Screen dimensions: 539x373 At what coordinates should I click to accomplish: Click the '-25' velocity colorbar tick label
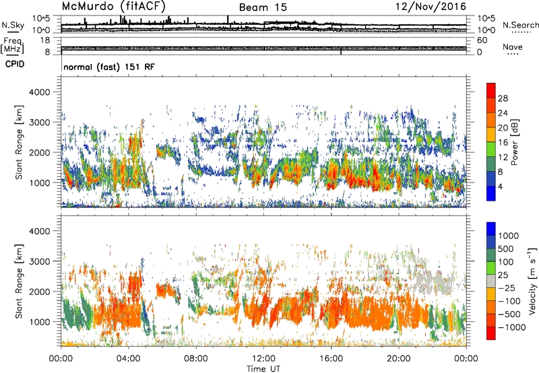[x=507, y=287]
